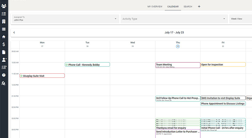Open the 3rd Follow Up Phone Call event
Viewport: 252px width, 138px height.
tap(178, 99)
